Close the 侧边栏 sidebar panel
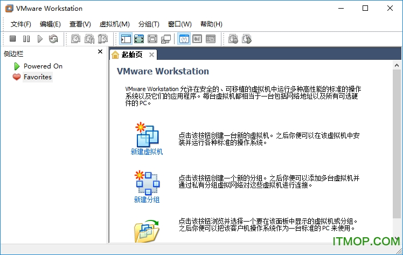Viewport: 403px width, 255px height. point(100,52)
